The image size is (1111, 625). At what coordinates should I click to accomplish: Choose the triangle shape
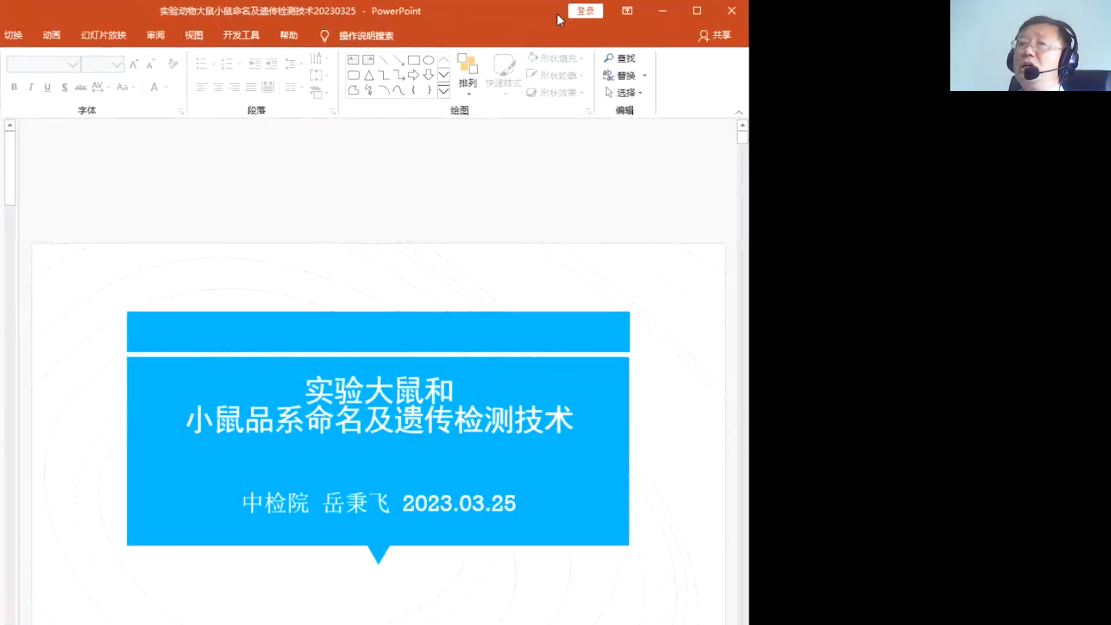point(369,75)
